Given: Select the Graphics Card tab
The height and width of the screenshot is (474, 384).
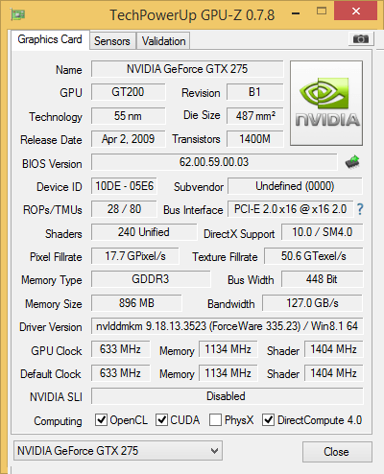Looking at the screenshot, I should (x=50, y=39).
